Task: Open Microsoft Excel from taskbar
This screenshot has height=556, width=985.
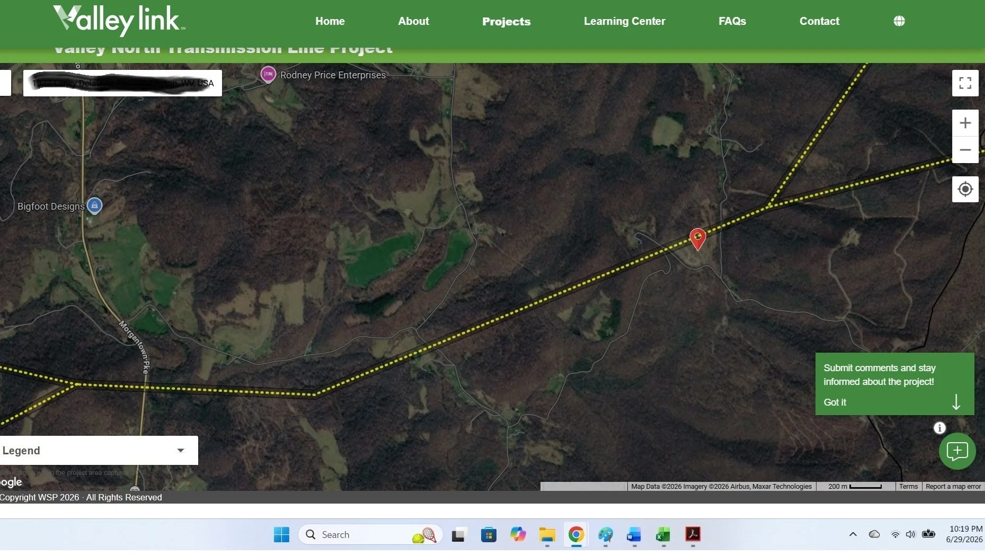Action: (663, 535)
